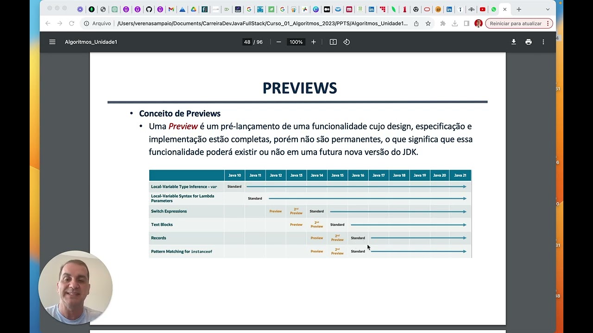Viewport: 593px width, 333px height.
Task: Open Chrome downloads tray icon
Action: point(455,23)
